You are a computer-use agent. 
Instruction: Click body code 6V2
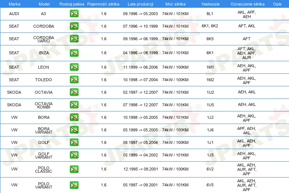point(210,169)
